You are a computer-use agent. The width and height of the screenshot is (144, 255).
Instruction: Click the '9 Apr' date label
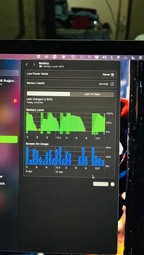point(29,171)
